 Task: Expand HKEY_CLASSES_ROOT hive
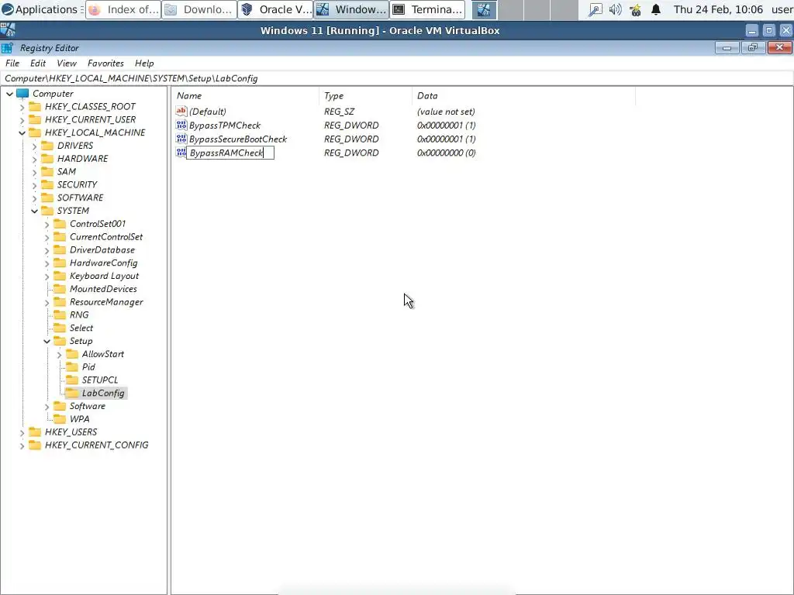pyautogui.click(x=22, y=107)
